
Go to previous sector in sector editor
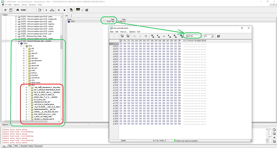[158, 36]
